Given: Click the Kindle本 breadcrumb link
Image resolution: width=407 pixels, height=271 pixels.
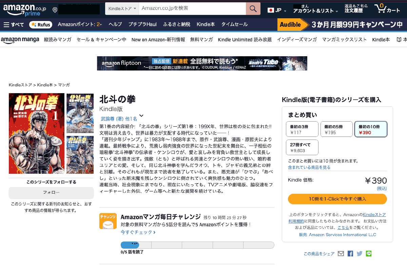Looking at the screenshot, I should (45, 85).
